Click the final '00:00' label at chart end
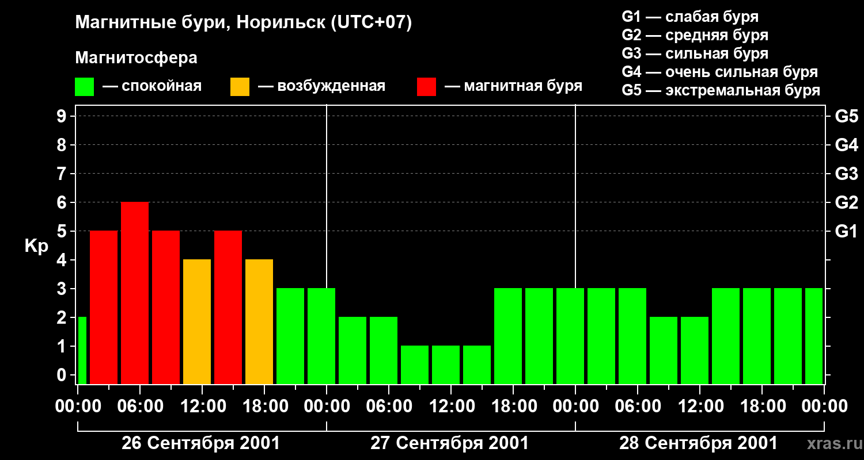Viewport: 864px width, 460px height. [824, 407]
